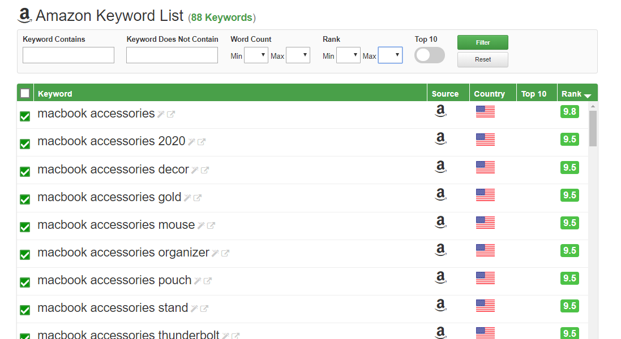Click the keyword list vertical scrollbar thumb

pos(593,128)
